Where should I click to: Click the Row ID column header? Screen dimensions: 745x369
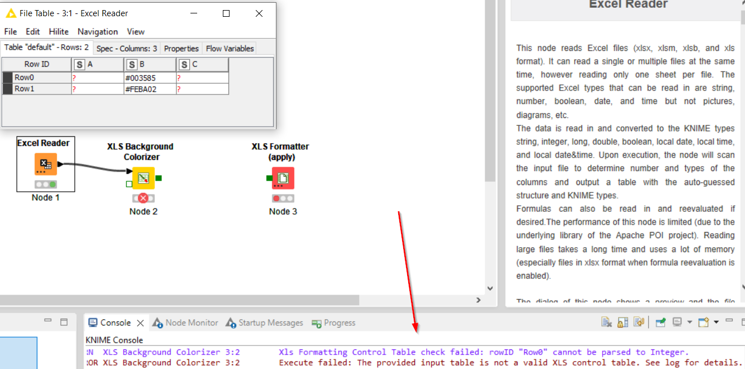click(x=37, y=64)
